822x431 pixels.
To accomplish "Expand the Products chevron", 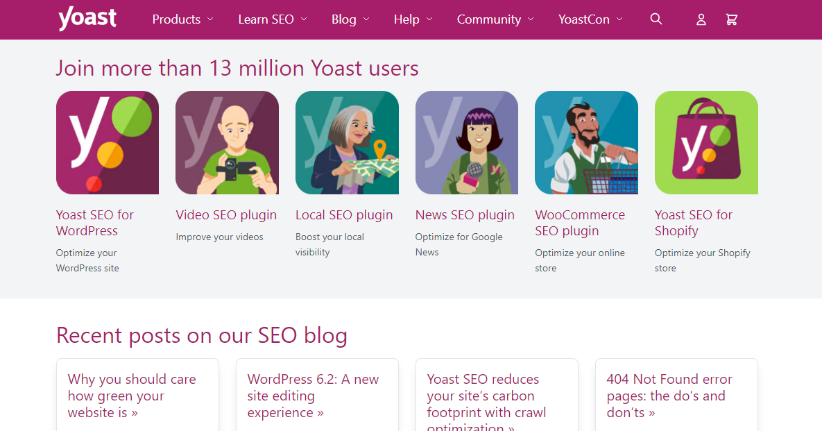I will [x=210, y=19].
